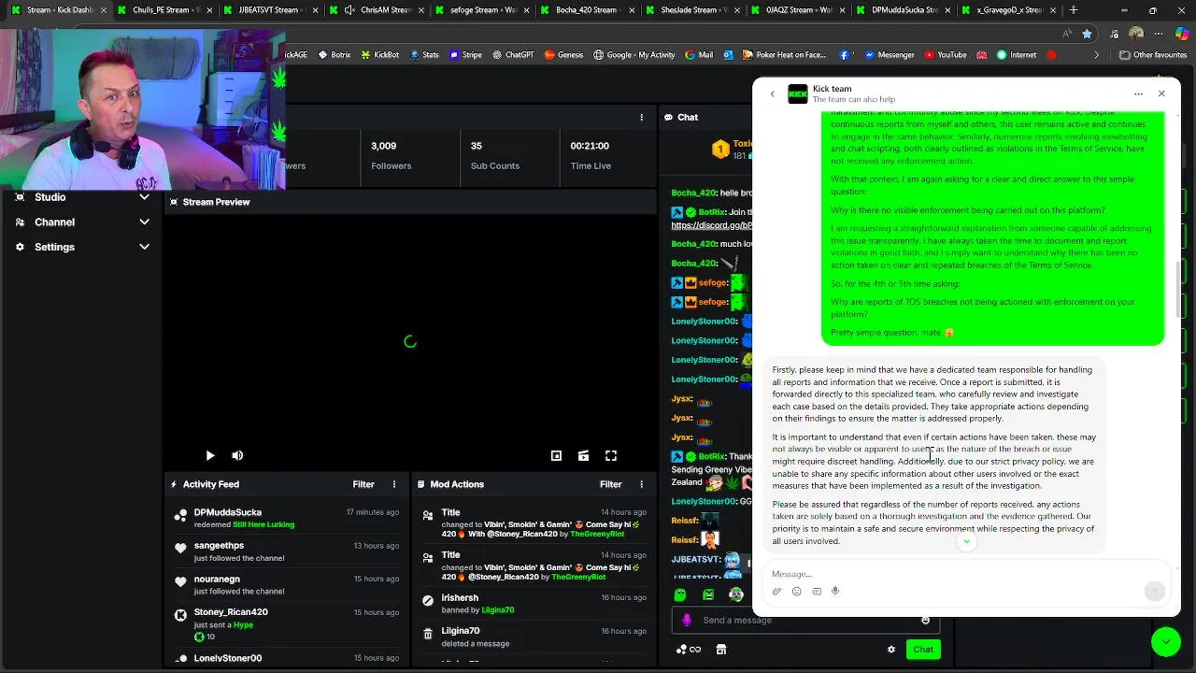Click nouranegn follow entry
This screenshot has height=673, width=1196.
286,584
